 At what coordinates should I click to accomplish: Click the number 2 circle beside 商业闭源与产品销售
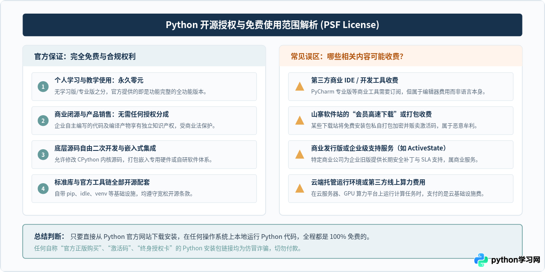43,121
